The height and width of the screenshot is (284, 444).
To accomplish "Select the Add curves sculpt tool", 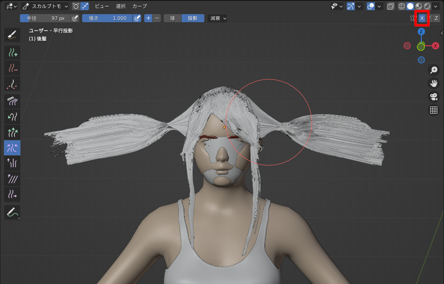I will (12, 53).
